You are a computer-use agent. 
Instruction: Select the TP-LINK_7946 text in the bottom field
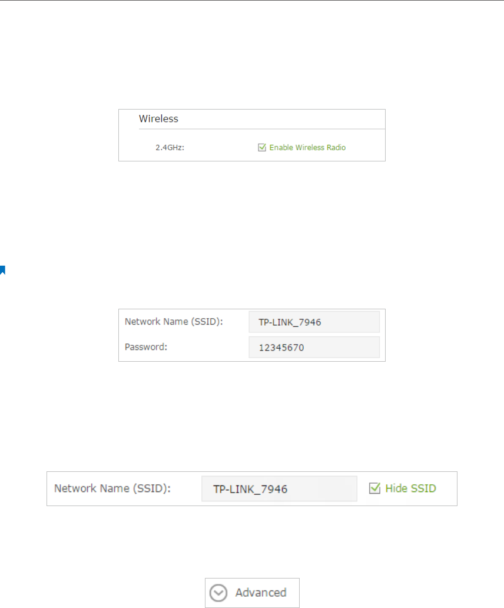pos(250,490)
